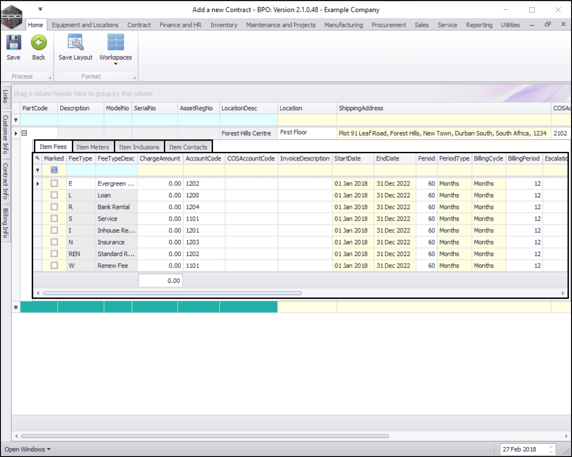Click the BPO application logo
The height and width of the screenshot is (457, 572).
(x=11, y=17)
